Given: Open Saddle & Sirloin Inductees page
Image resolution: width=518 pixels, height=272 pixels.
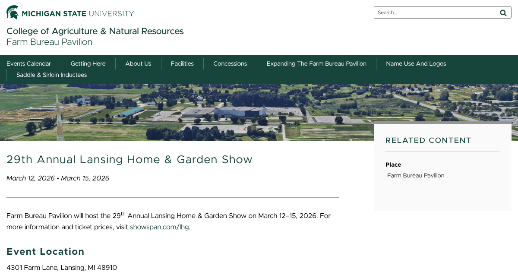Looking at the screenshot, I should [x=51, y=75].
